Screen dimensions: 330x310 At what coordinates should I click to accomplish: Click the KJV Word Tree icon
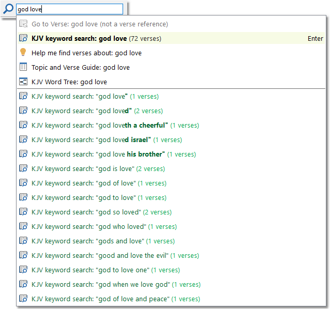pyautogui.click(x=23, y=82)
